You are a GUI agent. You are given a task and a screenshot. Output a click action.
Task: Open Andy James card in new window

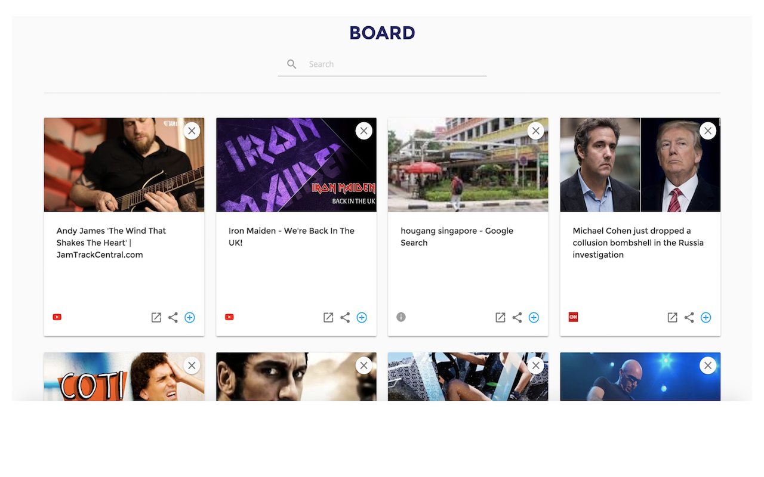click(x=156, y=318)
